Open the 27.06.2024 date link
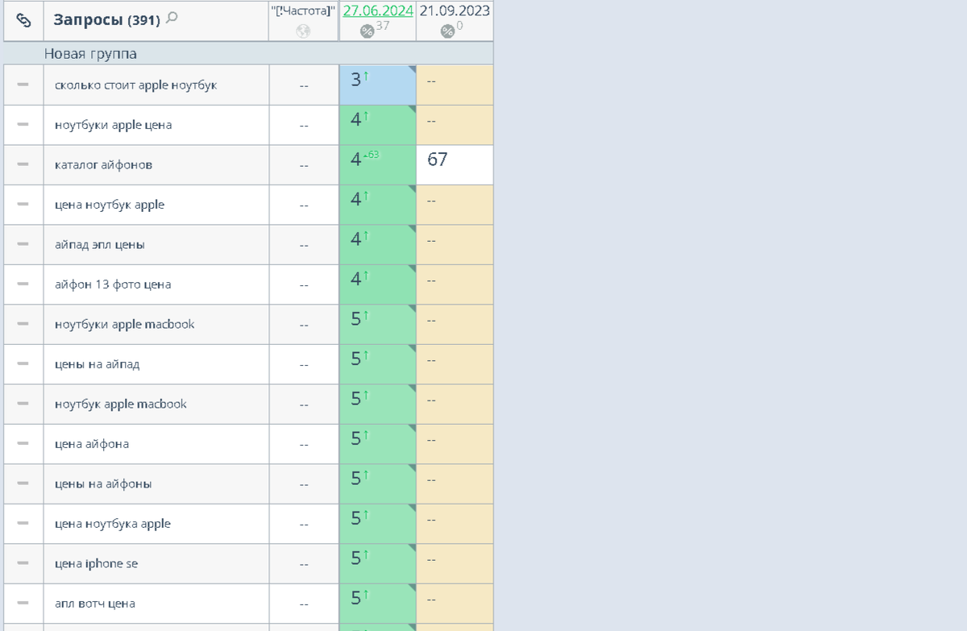Image resolution: width=967 pixels, height=631 pixels. tap(378, 10)
